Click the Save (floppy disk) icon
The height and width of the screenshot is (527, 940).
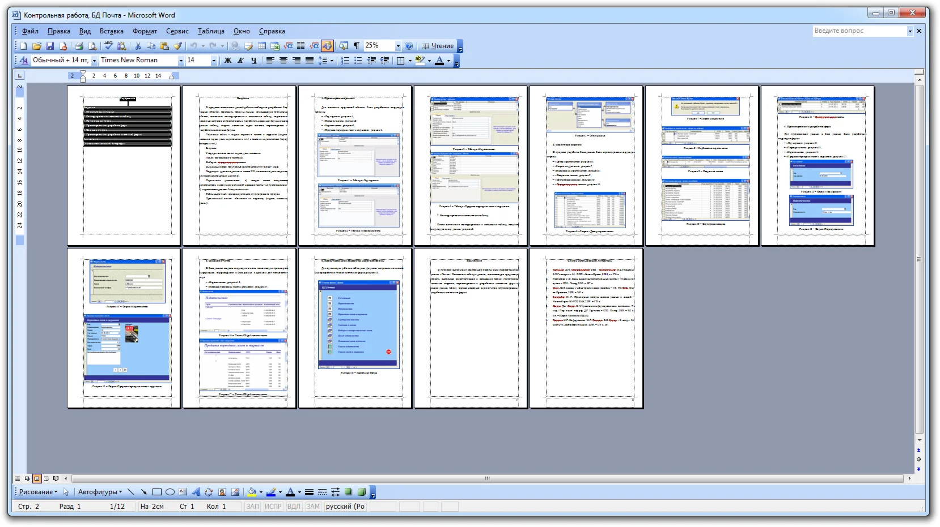click(x=50, y=46)
